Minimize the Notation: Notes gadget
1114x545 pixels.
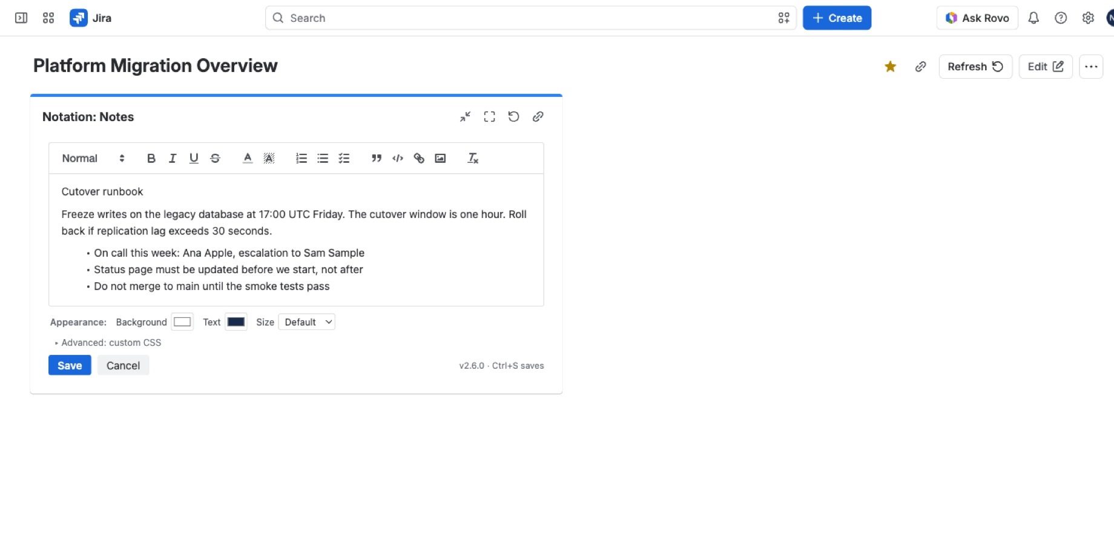[465, 117]
